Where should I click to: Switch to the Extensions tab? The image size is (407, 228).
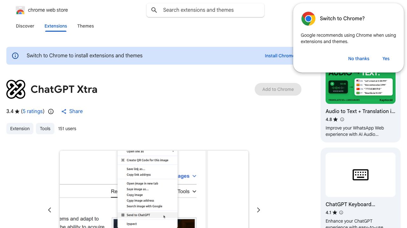(x=56, y=26)
